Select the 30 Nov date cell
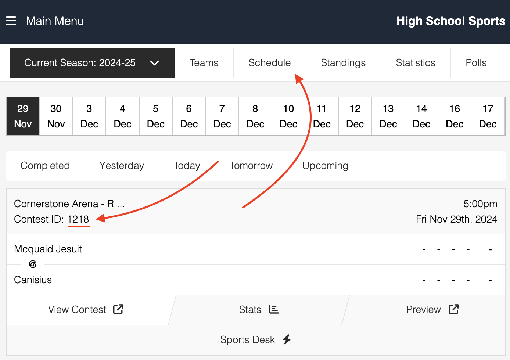Image resolution: width=510 pixels, height=360 pixels. coord(56,116)
